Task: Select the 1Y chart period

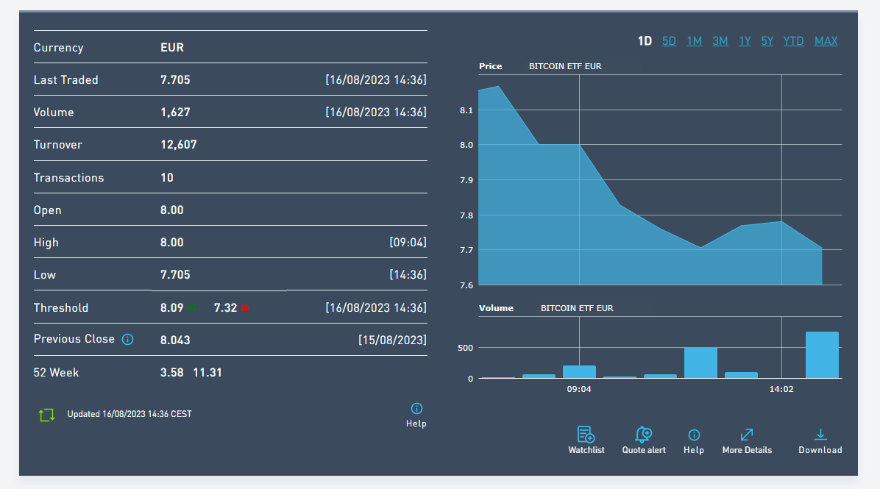Action: click(745, 41)
